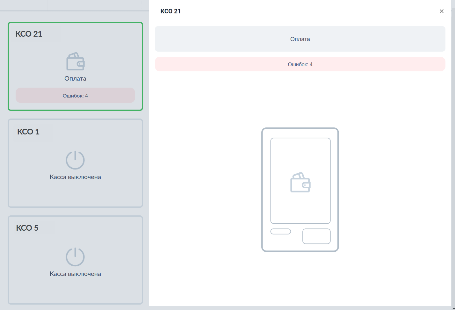Click 'Касса выключена' label under КСО 1
The image size is (455, 310).
[x=75, y=177]
